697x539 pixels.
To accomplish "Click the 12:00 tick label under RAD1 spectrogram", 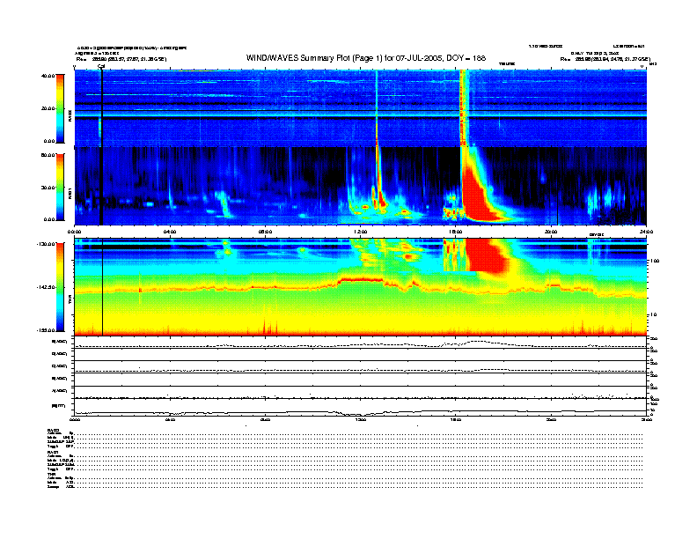I will click(361, 232).
